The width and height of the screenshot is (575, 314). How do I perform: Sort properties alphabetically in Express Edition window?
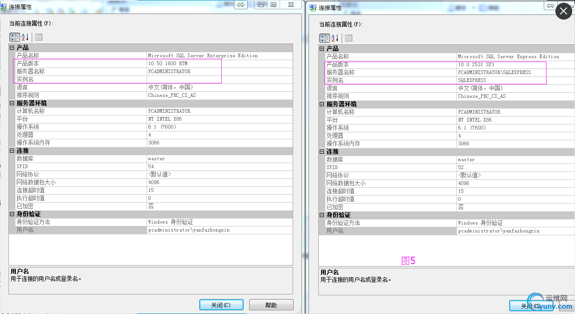point(335,38)
